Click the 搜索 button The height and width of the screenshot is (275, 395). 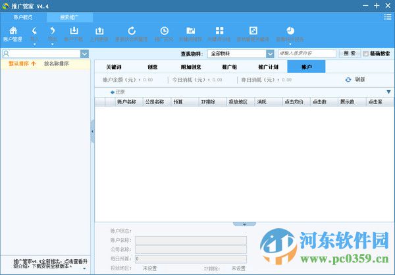click(349, 53)
